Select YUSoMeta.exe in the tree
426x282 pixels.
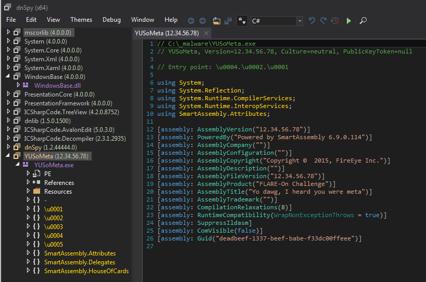pos(54,165)
